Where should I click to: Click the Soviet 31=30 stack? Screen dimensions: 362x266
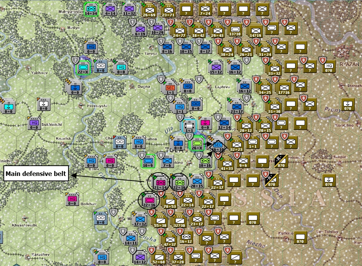274,107
